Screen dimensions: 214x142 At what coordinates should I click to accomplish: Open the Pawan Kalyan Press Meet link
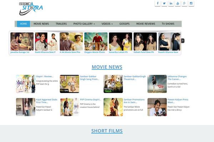coord(178,101)
